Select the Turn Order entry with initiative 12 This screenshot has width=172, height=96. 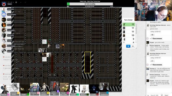click(x=129, y=24)
